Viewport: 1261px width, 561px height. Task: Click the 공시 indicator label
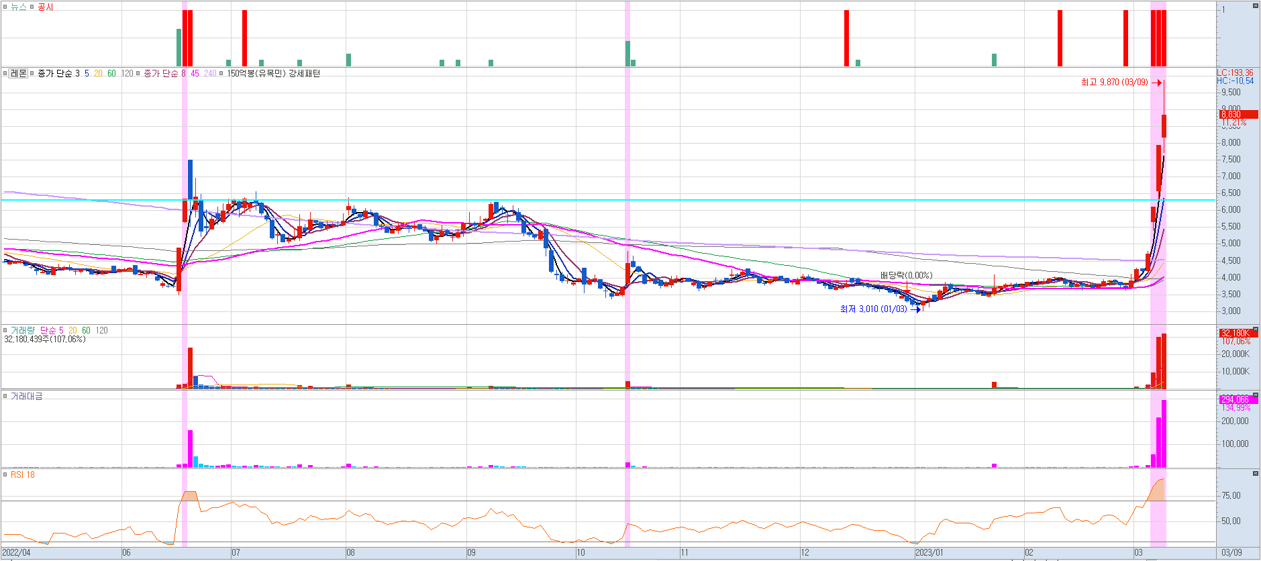coord(46,7)
